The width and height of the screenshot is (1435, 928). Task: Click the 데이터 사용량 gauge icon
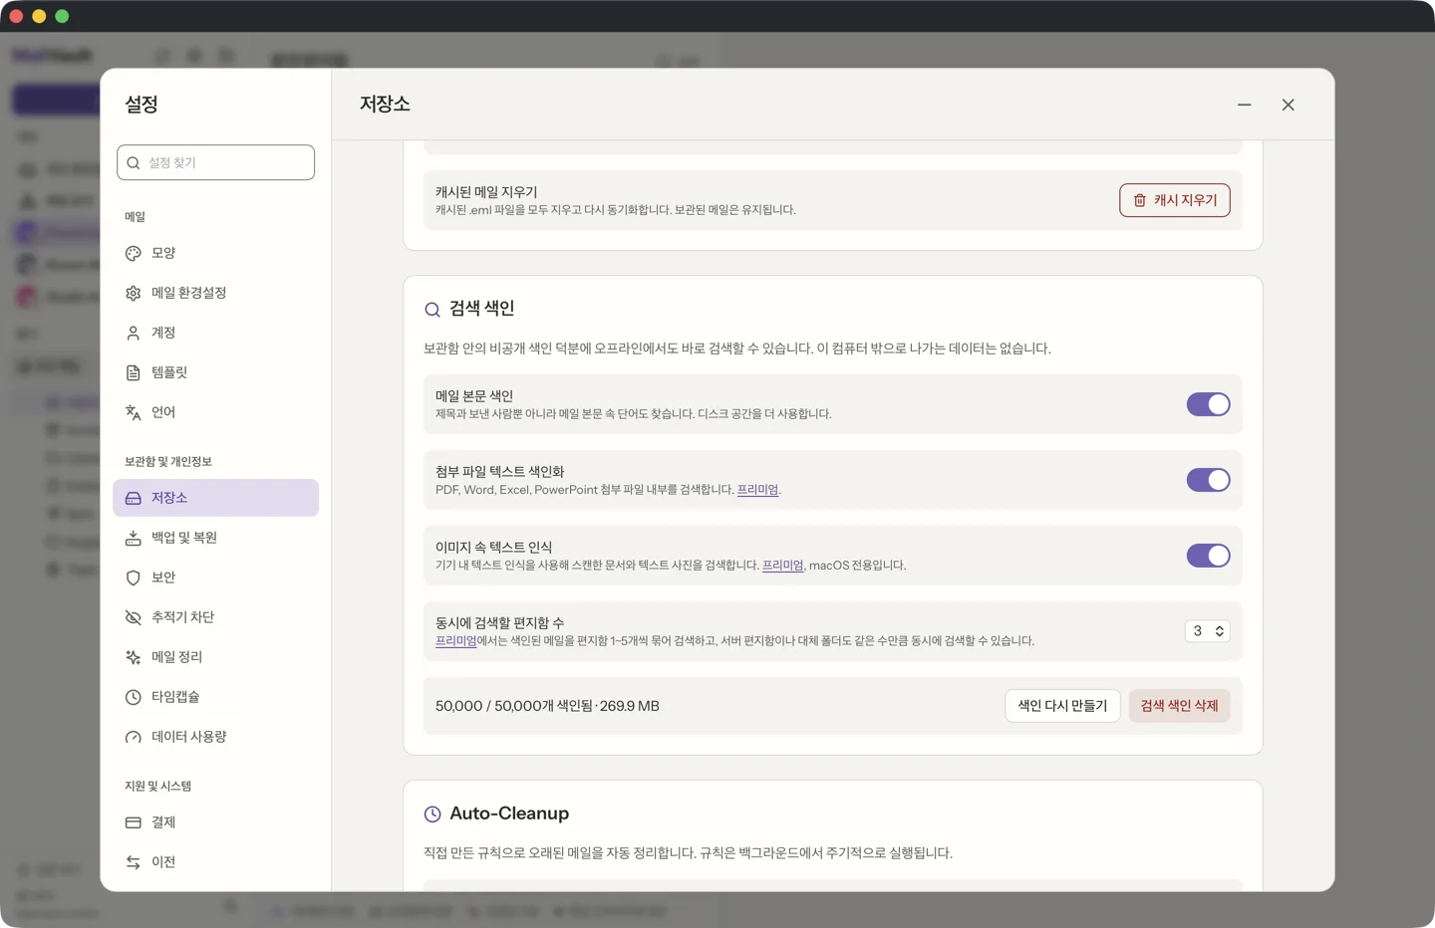134,737
